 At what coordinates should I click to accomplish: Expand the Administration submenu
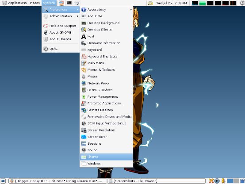coord(61,16)
